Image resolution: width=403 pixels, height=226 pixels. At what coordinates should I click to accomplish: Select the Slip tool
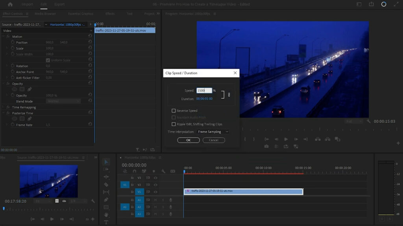click(106, 192)
